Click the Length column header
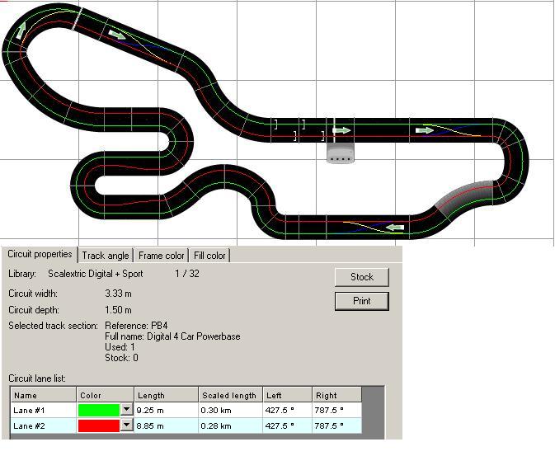This screenshot has width=555, height=456. (x=166, y=395)
